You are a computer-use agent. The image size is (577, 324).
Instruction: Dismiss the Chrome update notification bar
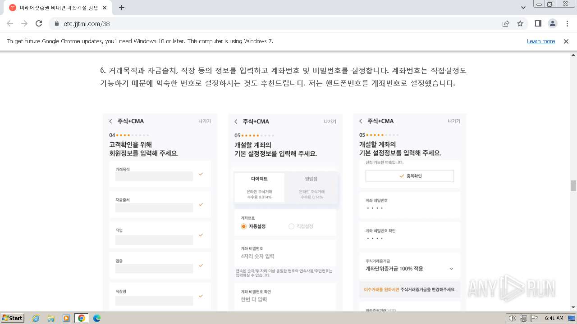coord(566,41)
